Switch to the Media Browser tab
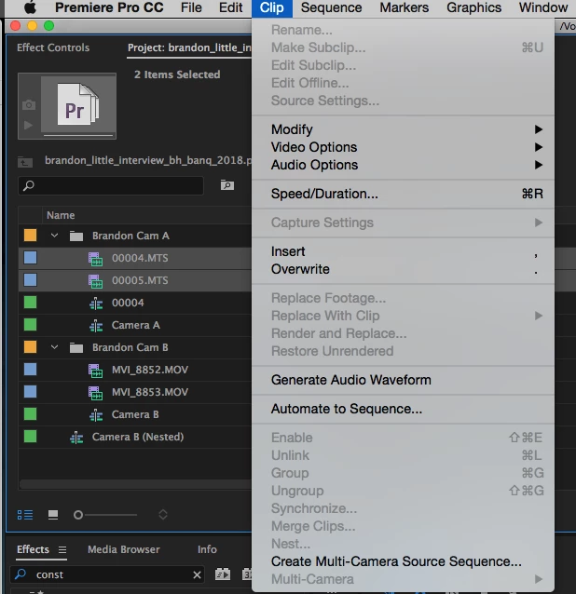This screenshot has width=576, height=594. click(x=124, y=549)
